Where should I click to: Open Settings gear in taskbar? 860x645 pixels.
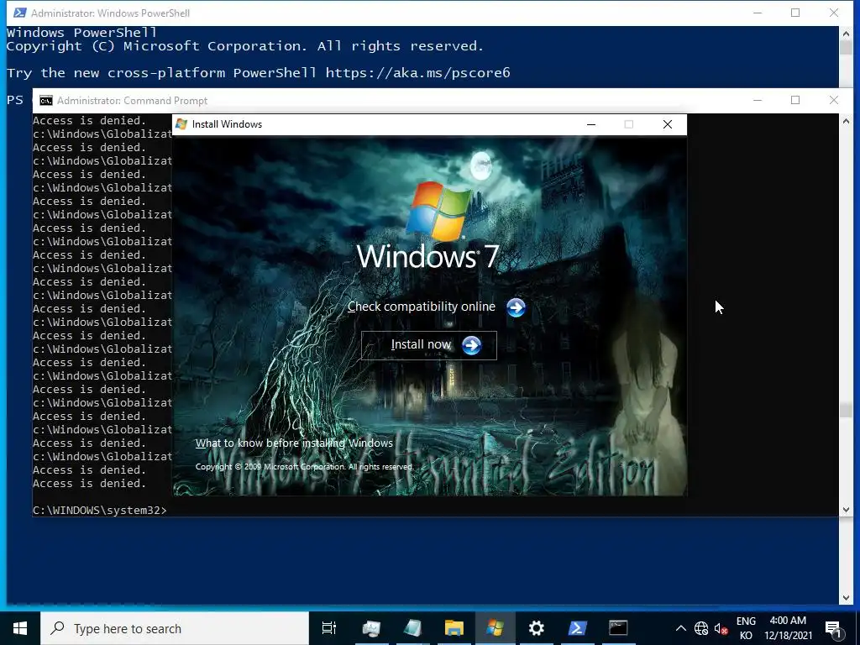coord(536,628)
